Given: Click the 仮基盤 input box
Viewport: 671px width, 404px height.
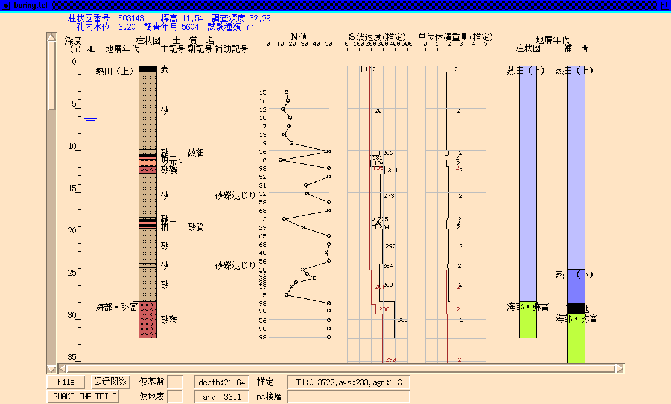Looking at the screenshot, I should tap(175, 382).
